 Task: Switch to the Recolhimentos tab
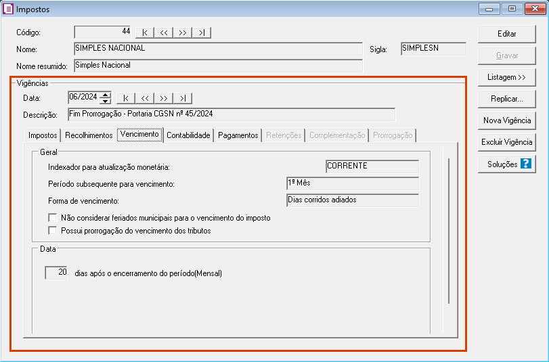click(x=89, y=135)
